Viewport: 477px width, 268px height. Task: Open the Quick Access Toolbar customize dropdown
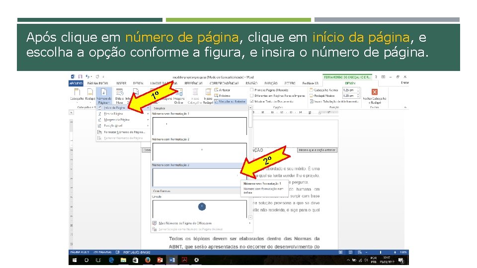pyautogui.click(x=103, y=77)
